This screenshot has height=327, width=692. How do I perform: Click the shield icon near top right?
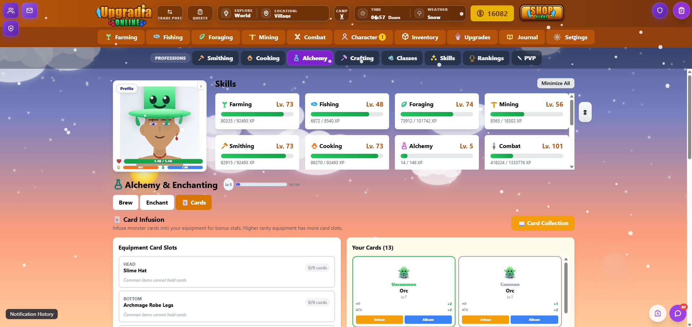(660, 10)
